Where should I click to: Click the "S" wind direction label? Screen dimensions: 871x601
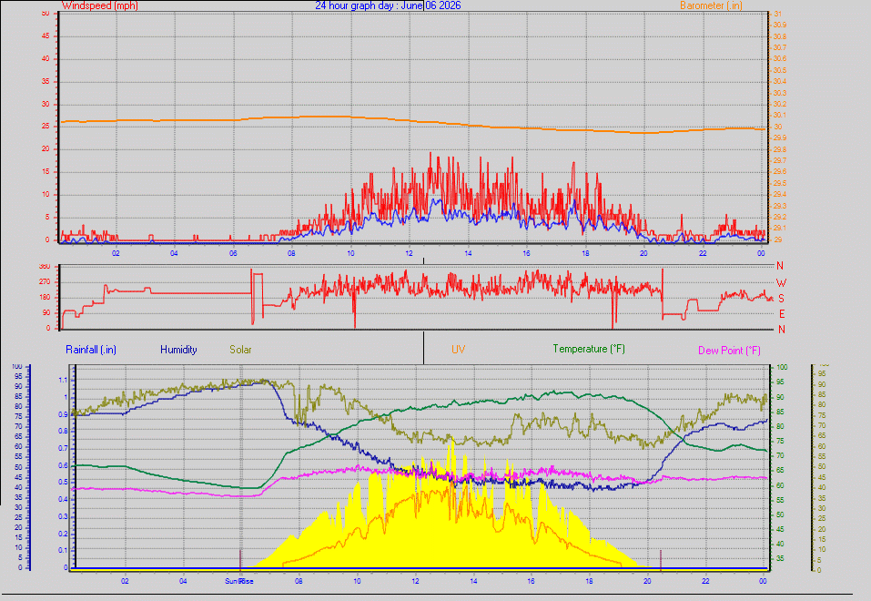click(x=781, y=299)
